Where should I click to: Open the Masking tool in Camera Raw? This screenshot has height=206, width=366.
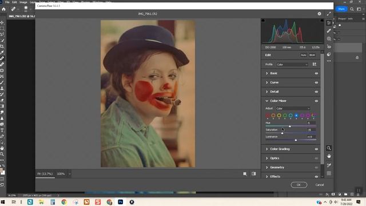tap(329, 39)
